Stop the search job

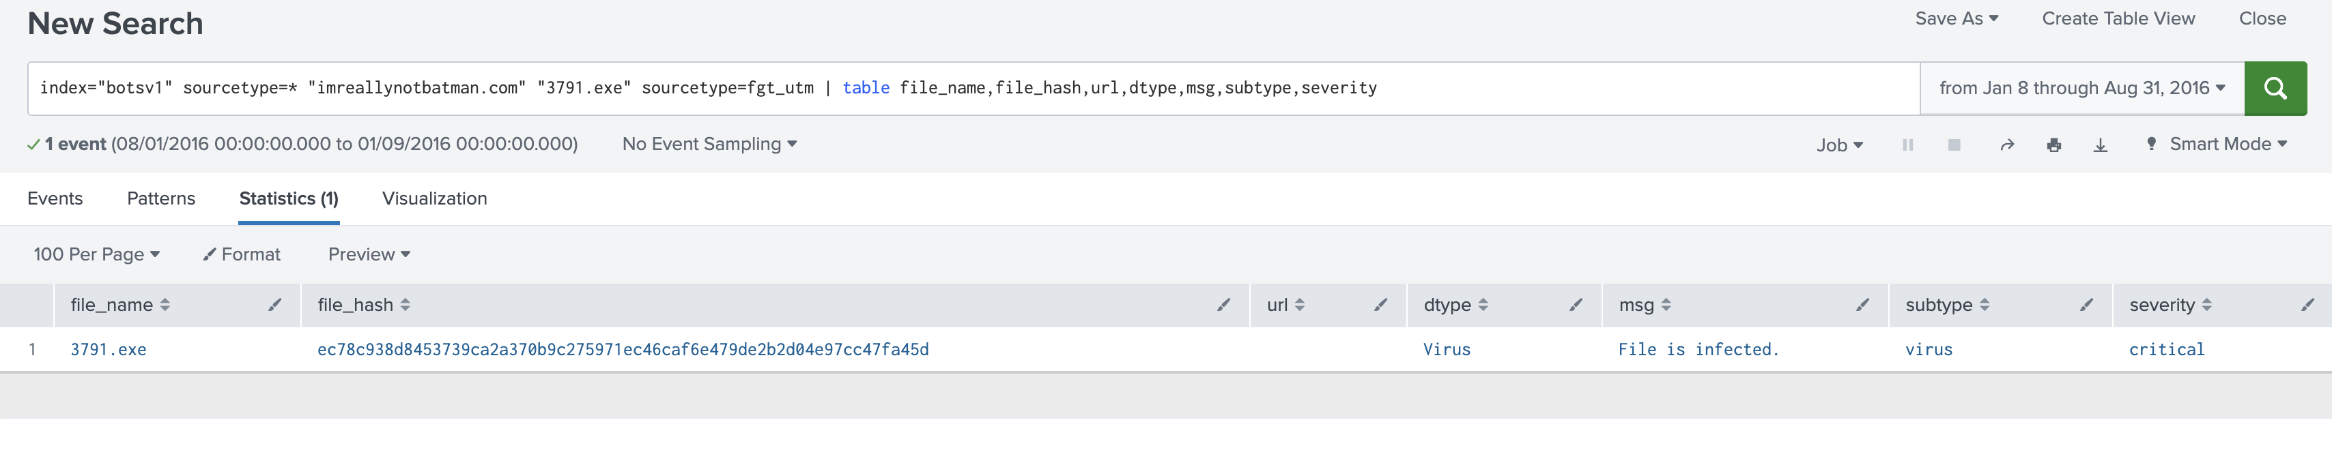point(1954,145)
